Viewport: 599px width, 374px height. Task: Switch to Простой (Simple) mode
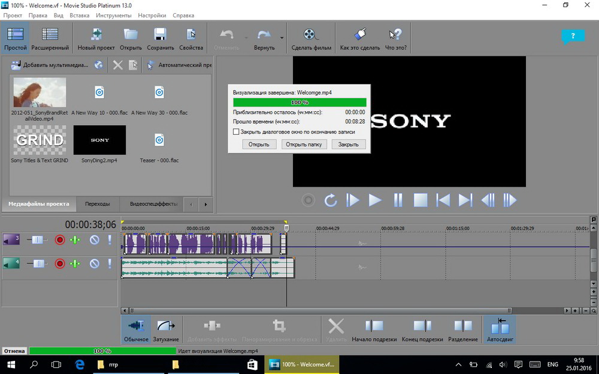coord(16,38)
